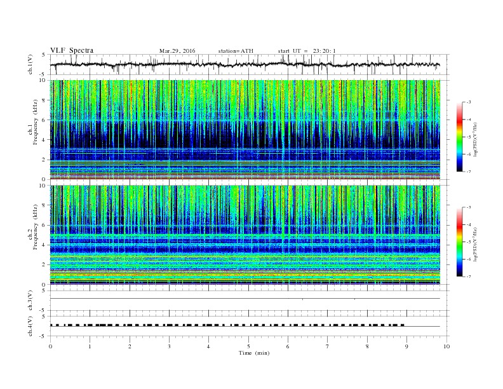Click the "2" kHz tick on ch.2 frequency axis
The width and height of the screenshot is (503, 389).
(x=44, y=265)
